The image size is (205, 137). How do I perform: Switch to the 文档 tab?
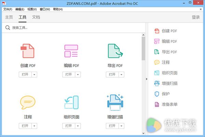click(x=36, y=17)
